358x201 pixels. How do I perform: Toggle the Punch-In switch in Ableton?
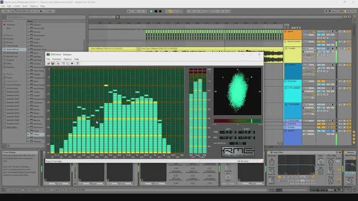point(205,11)
